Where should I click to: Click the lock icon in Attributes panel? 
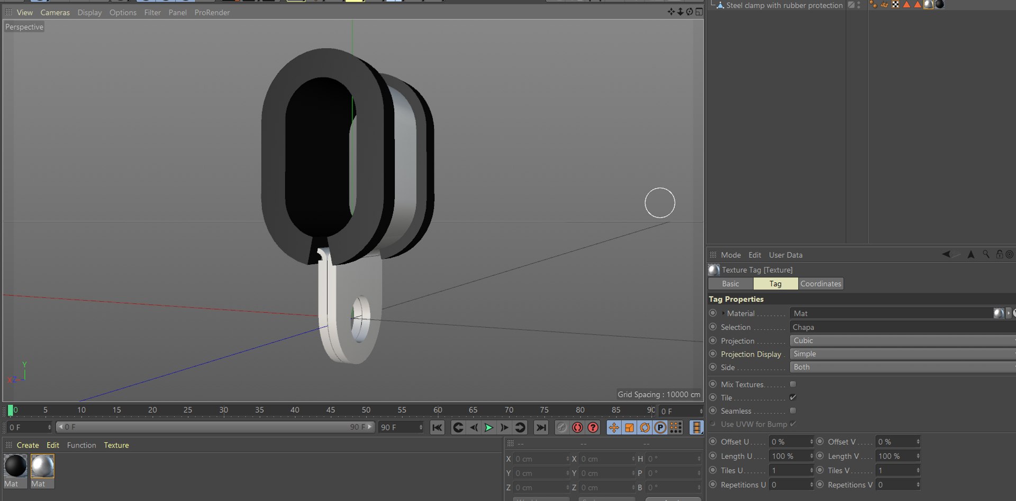999,254
